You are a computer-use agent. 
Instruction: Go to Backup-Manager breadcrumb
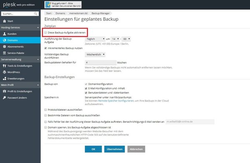point(100,13)
